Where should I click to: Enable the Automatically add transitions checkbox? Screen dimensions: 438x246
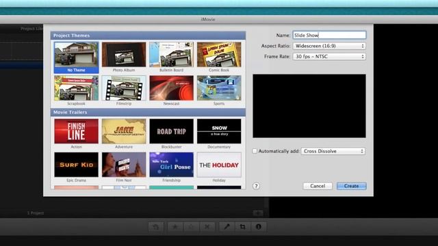click(255, 151)
